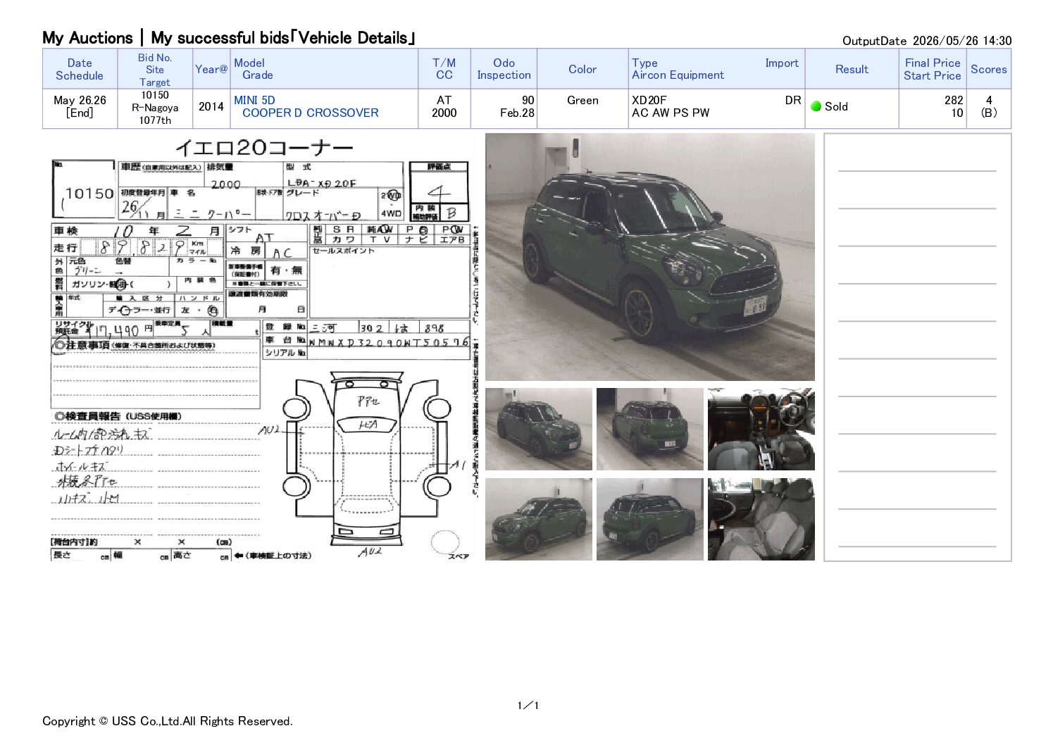The width and height of the screenshot is (1053, 745).
Task: Click the Color column header
Action: (582, 69)
